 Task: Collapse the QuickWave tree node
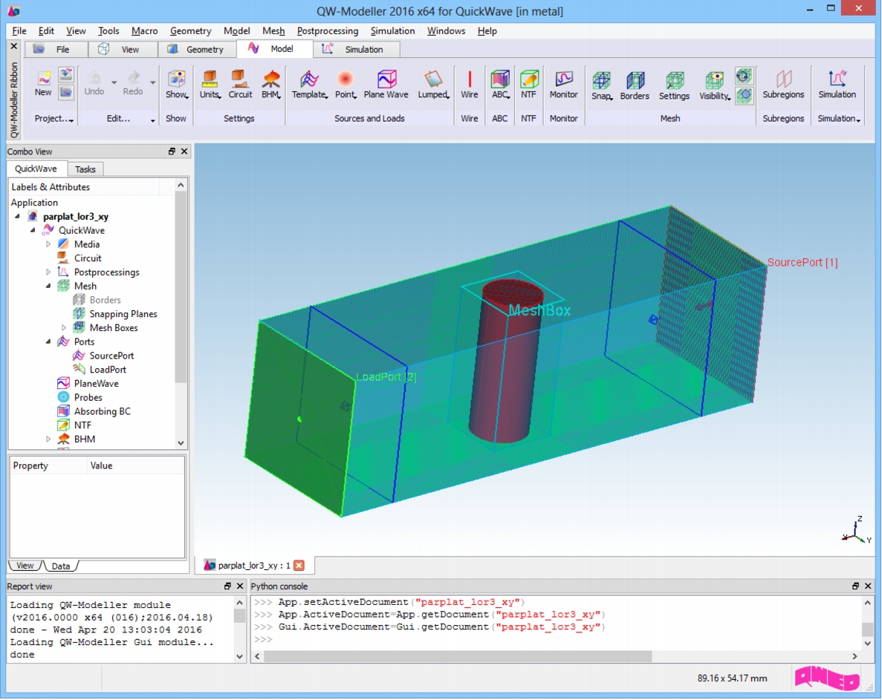pyautogui.click(x=33, y=230)
